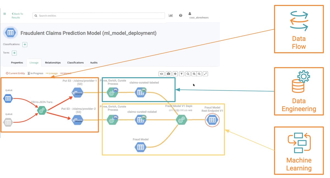Expand lineage graph to fullscreen
This screenshot has height=178, width=330.
pos(205,74)
